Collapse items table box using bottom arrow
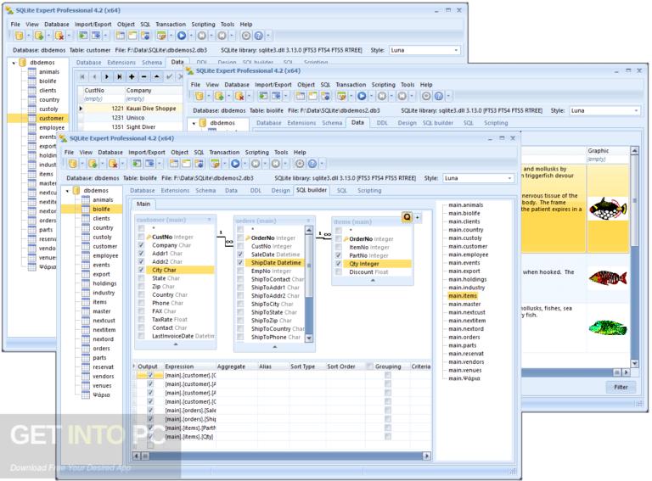Screen dimensions: 652x481 [x=373, y=281]
